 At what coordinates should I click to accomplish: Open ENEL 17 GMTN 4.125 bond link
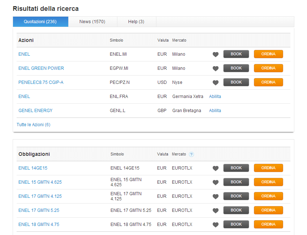40,196
